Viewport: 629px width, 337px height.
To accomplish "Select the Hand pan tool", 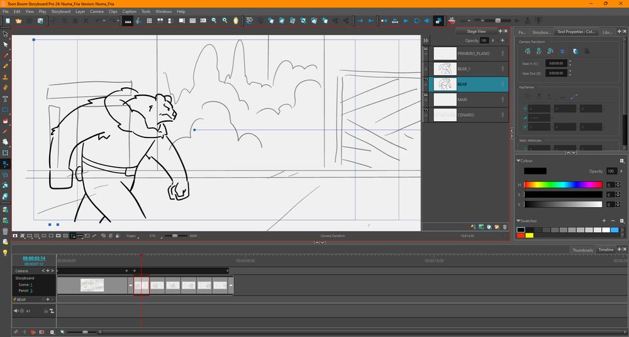I will [5, 142].
